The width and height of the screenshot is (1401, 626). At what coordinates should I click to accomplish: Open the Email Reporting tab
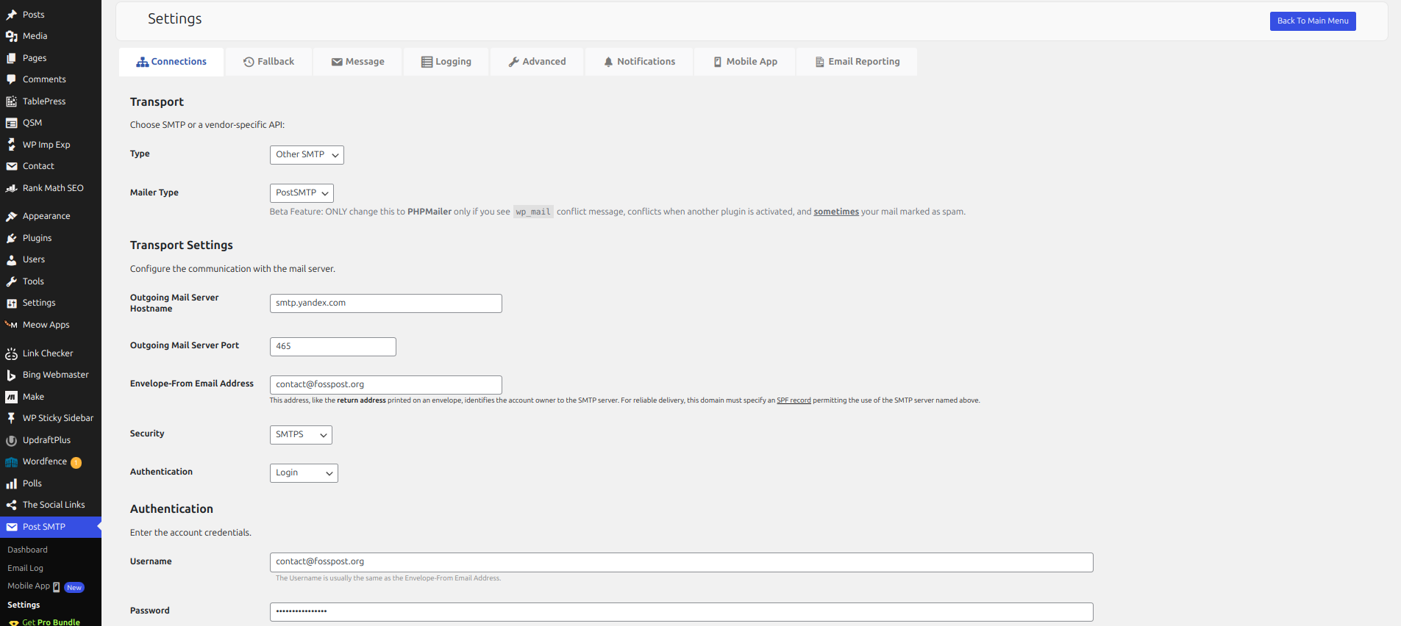(x=857, y=62)
